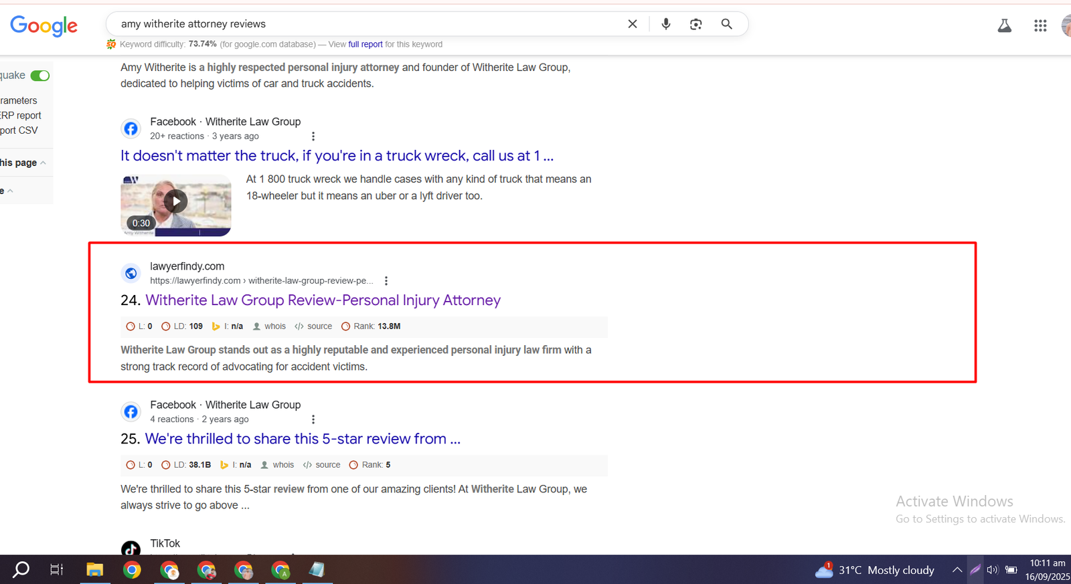
Task: Toggle the SEOquake switch off
Action: (x=40, y=76)
